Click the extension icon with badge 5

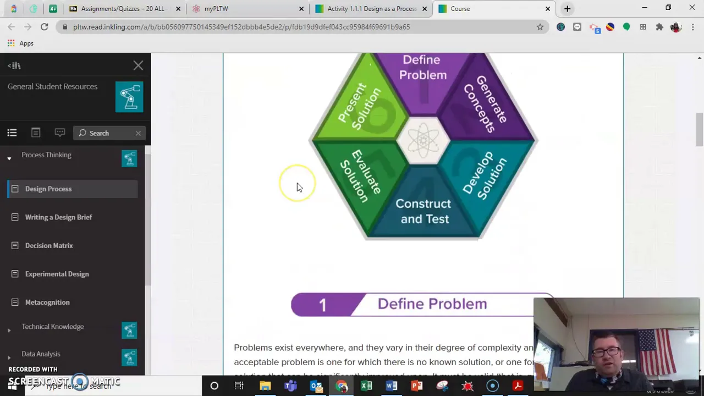(594, 28)
